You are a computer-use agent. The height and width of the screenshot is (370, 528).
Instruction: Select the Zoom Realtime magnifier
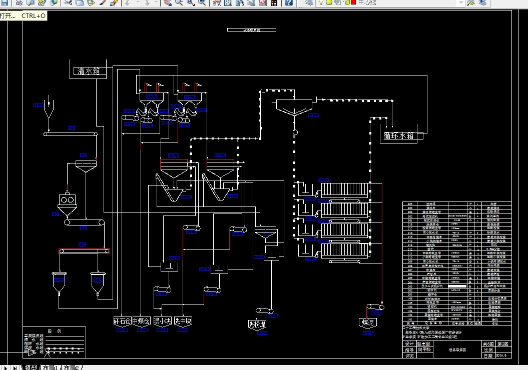click(179, 2)
